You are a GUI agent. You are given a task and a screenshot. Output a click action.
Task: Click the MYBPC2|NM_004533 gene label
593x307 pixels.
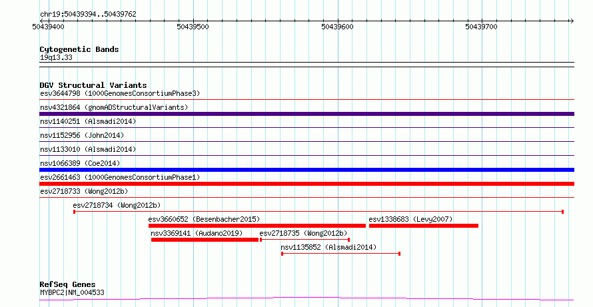[x=72, y=292]
